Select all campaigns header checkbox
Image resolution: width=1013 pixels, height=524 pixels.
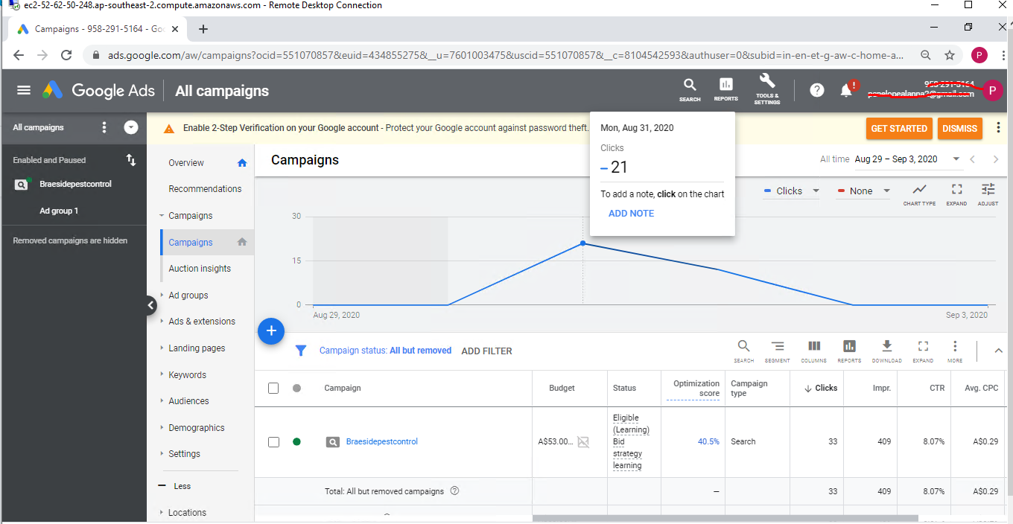[273, 388]
